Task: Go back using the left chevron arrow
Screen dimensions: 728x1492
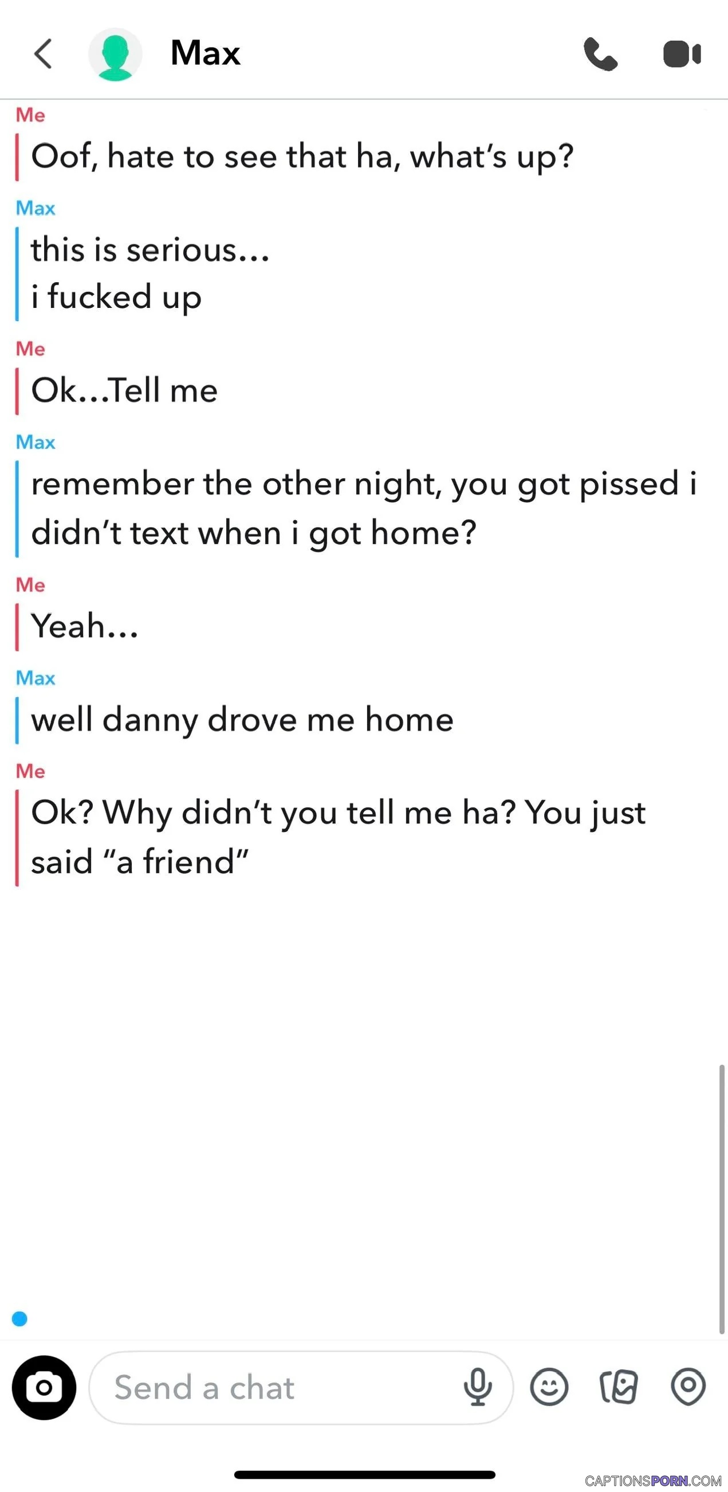Action: point(43,54)
